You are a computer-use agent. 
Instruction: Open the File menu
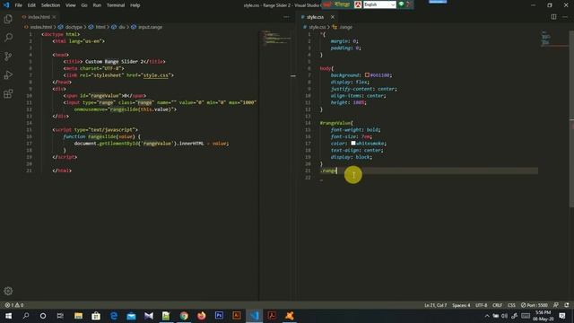(x=18, y=5)
